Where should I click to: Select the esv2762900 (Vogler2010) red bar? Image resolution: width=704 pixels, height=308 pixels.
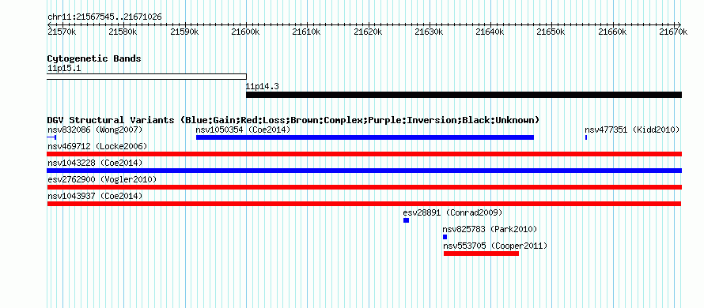coord(365,187)
